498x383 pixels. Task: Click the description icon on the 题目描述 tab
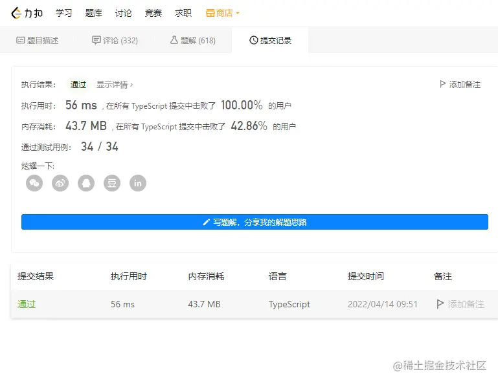21,40
